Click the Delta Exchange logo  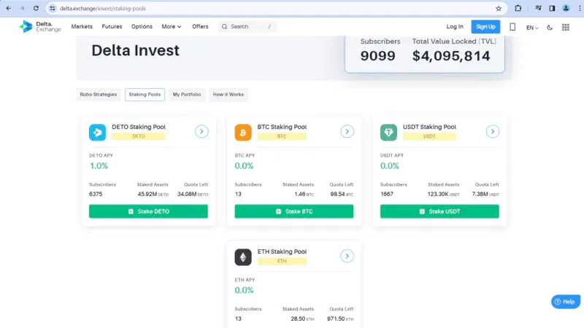point(40,26)
